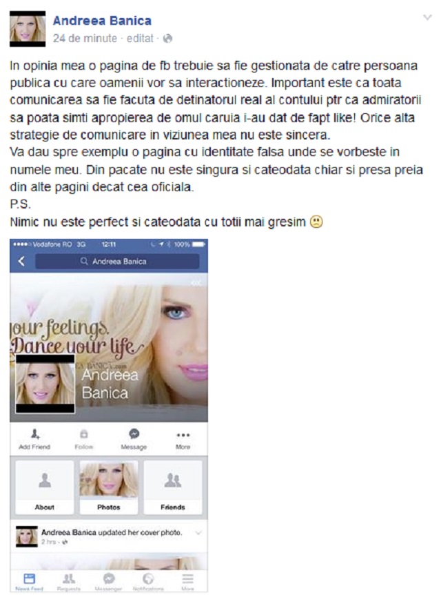This screenshot has width=441, height=595.
Task: Tap the back arrow in phone header
Action: coord(21,261)
